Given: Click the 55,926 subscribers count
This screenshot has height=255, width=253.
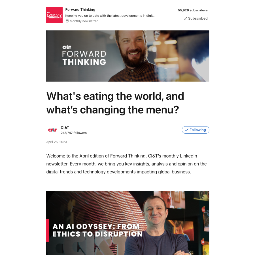Looking at the screenshot, I should [x=193, y=10].
